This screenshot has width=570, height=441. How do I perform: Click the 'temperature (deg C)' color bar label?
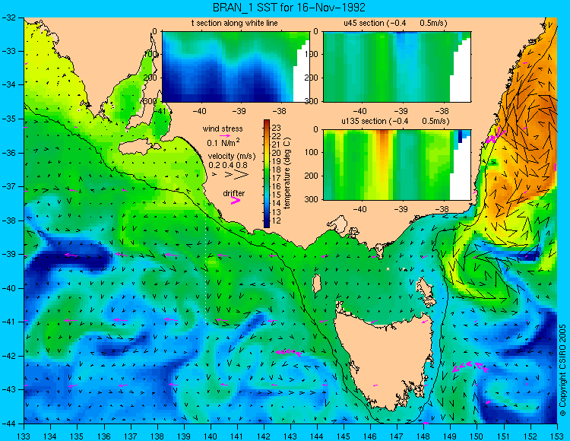pos(287,173)
